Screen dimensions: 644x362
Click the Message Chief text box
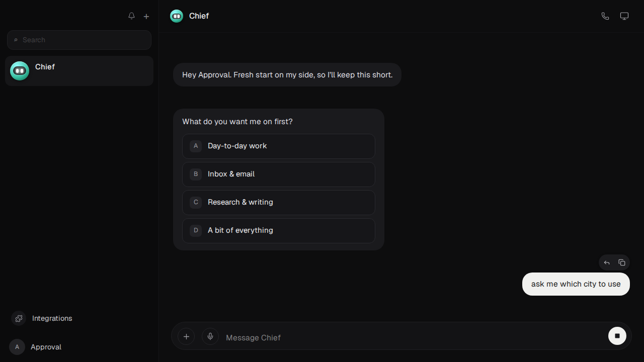tap(413, 337)
